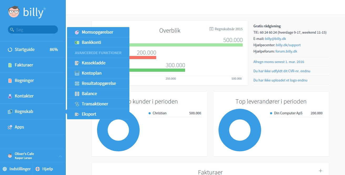Click the Momsopgørelser pie chart icon

coord(77,32)
